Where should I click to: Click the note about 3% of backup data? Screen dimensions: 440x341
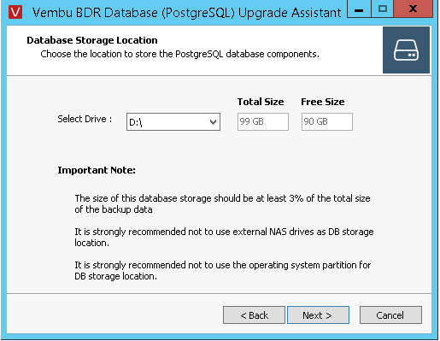pyautogui.click(x=222, y=203)
